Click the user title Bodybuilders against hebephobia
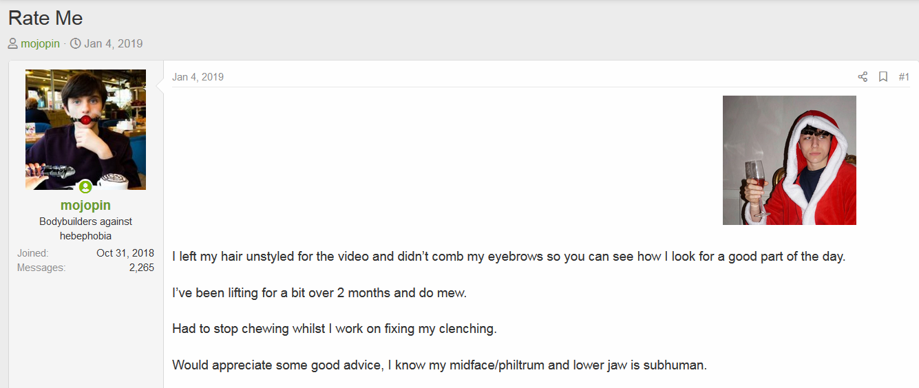This screenshot has width=919, height=388. (x=85, y=228)
